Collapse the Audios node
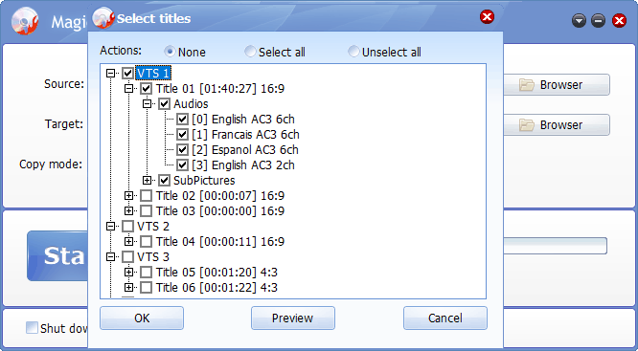Image resolution: width=638 pixels, height=351 pixels. (147, 104)
